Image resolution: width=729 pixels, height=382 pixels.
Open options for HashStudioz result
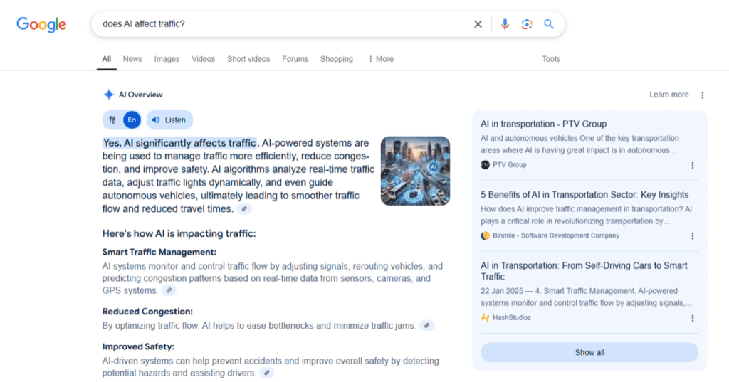tap(692, 319)
